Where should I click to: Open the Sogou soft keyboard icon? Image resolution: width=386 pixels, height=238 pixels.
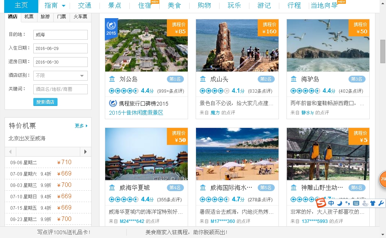point(356,203)
